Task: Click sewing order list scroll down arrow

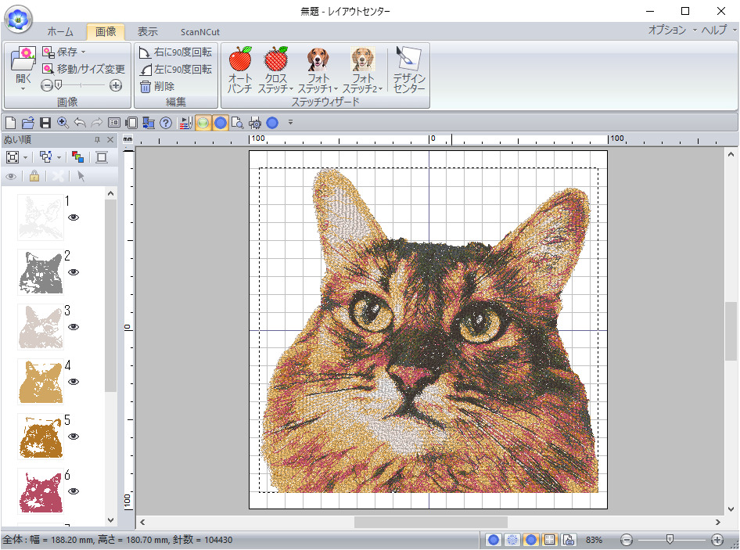Action: tap(110, 520)
